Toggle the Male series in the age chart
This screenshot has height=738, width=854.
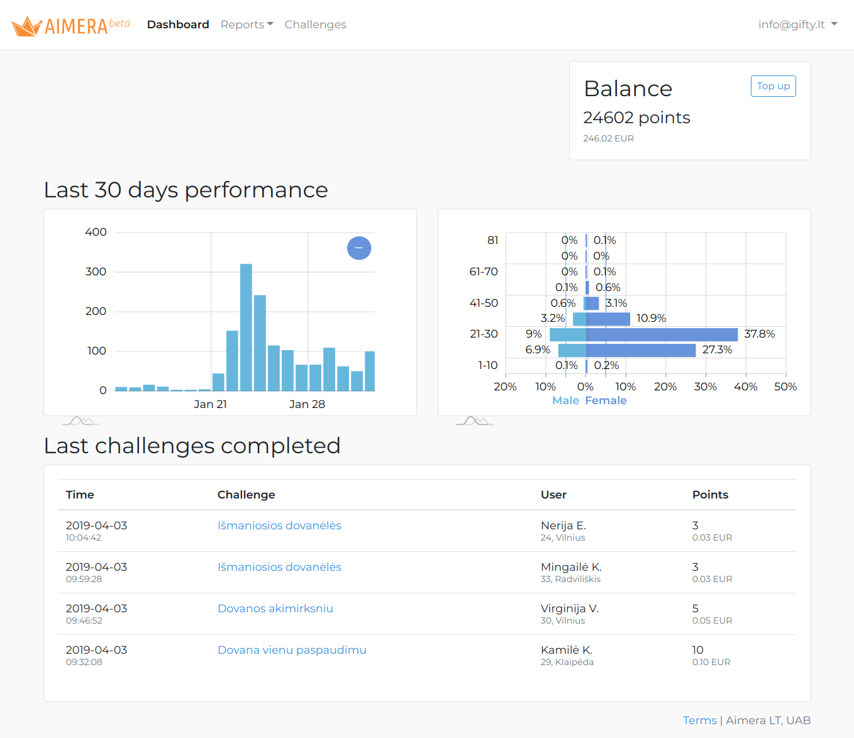[x=565, y=400]
